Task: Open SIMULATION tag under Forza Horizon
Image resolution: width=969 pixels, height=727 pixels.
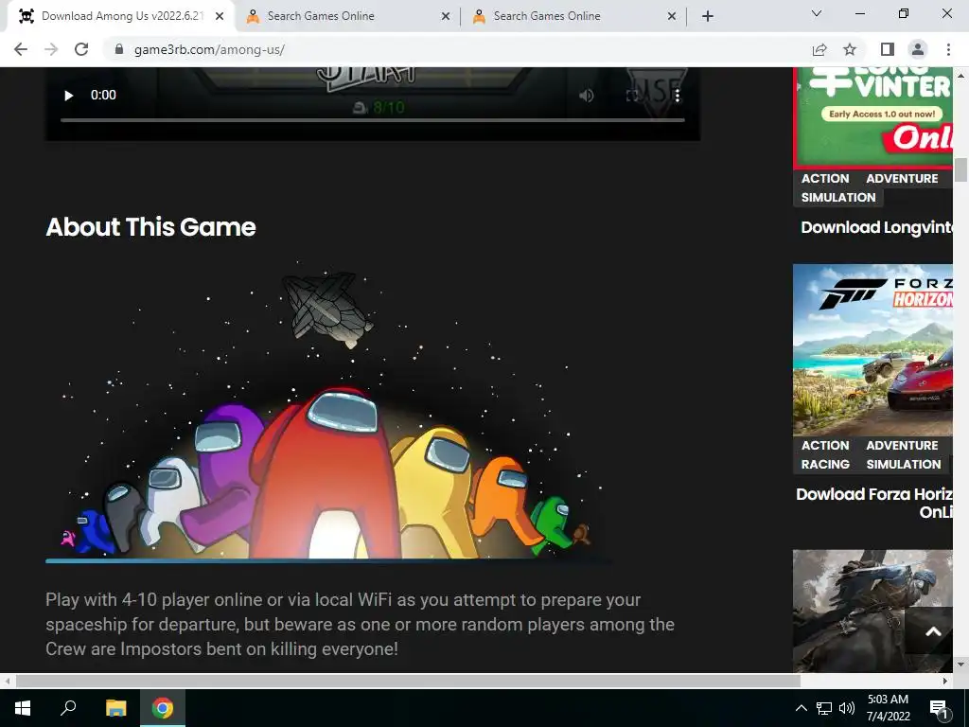Action: pos(904,464)
